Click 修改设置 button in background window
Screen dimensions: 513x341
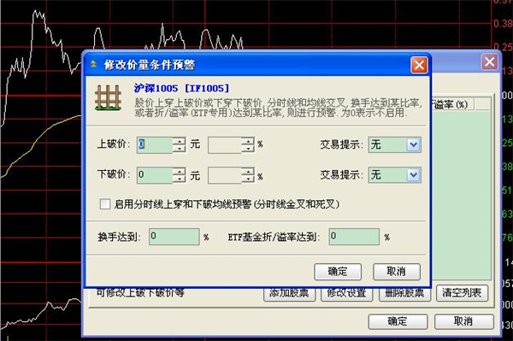(347, 294)
